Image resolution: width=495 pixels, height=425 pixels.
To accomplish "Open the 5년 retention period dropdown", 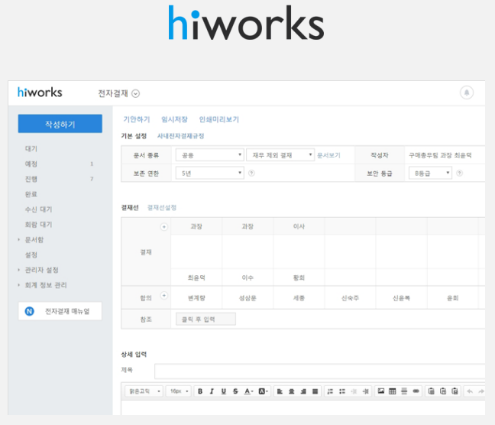I will point(209,173).
